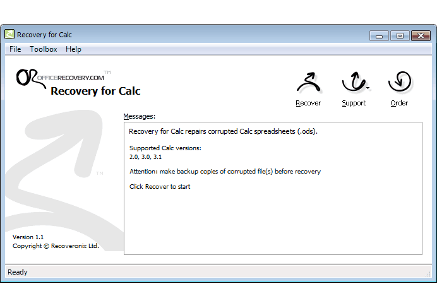
Task: Click the 'Copyright © Recoveronix Ltd.' text
Action: [56, 246]
